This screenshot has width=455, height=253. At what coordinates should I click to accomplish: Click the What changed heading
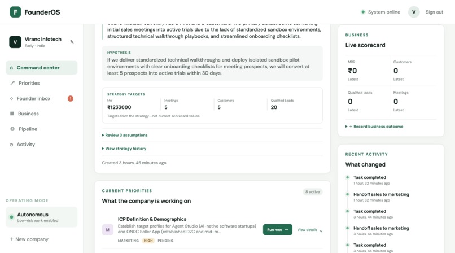[365, 164]
